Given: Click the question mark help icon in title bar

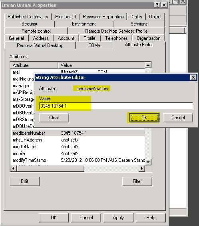Looking at the screenshot, I should [157, 5].
